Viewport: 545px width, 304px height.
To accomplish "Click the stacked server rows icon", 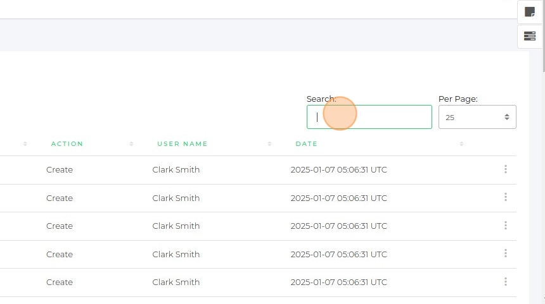I will [530, 37].
